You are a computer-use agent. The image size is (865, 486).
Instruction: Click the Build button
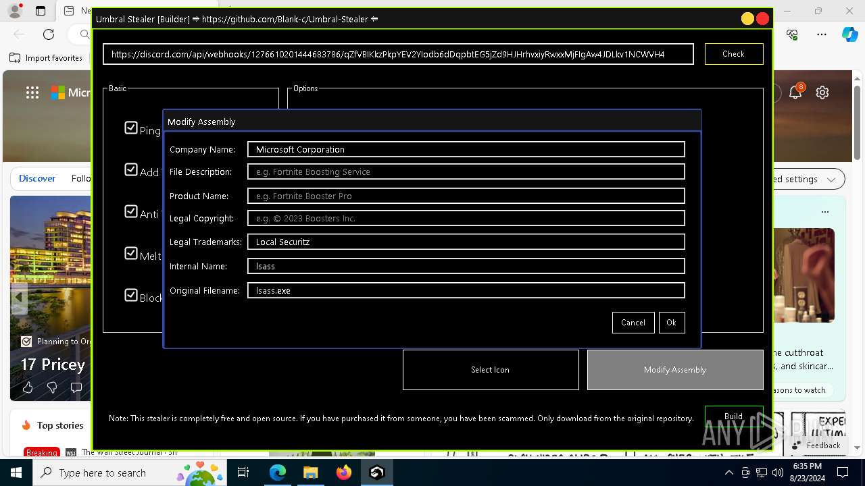coord(734,416)
